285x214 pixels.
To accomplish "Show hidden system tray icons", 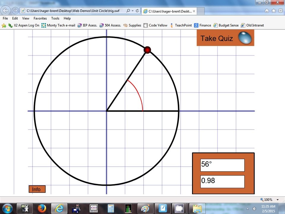I will (x=248, y=209).
